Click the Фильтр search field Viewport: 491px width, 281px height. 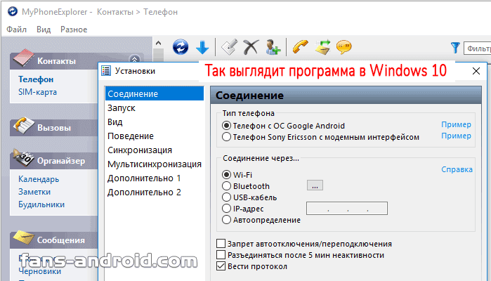477,48
